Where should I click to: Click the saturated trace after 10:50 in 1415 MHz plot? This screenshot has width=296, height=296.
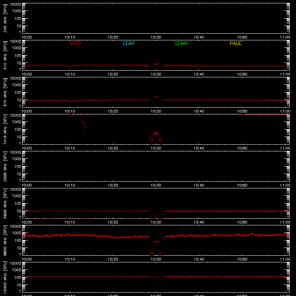pyautogui.click(x=266, y=115)
